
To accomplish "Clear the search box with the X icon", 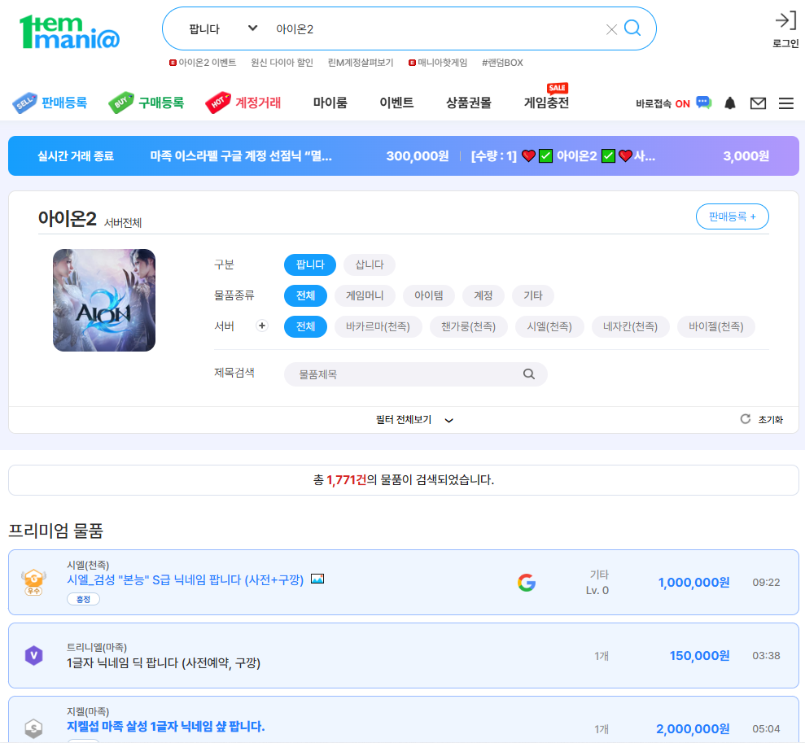I will click(x=611, y=29).
